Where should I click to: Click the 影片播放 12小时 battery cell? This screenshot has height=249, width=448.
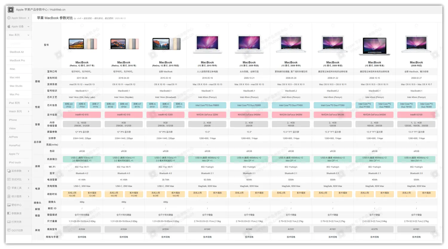(x=92, y=194)
